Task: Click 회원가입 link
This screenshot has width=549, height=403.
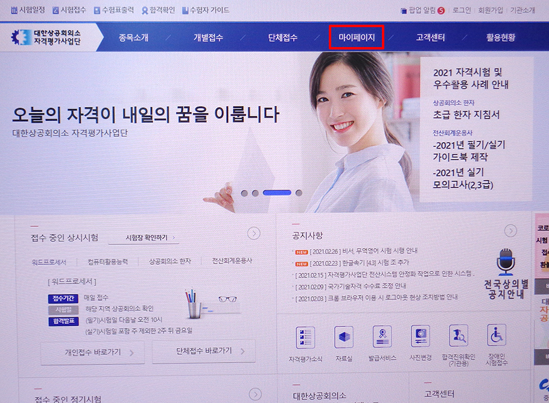Action: click(490, 10)
